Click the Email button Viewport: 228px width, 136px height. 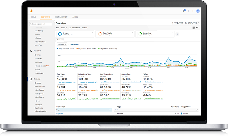58,28
